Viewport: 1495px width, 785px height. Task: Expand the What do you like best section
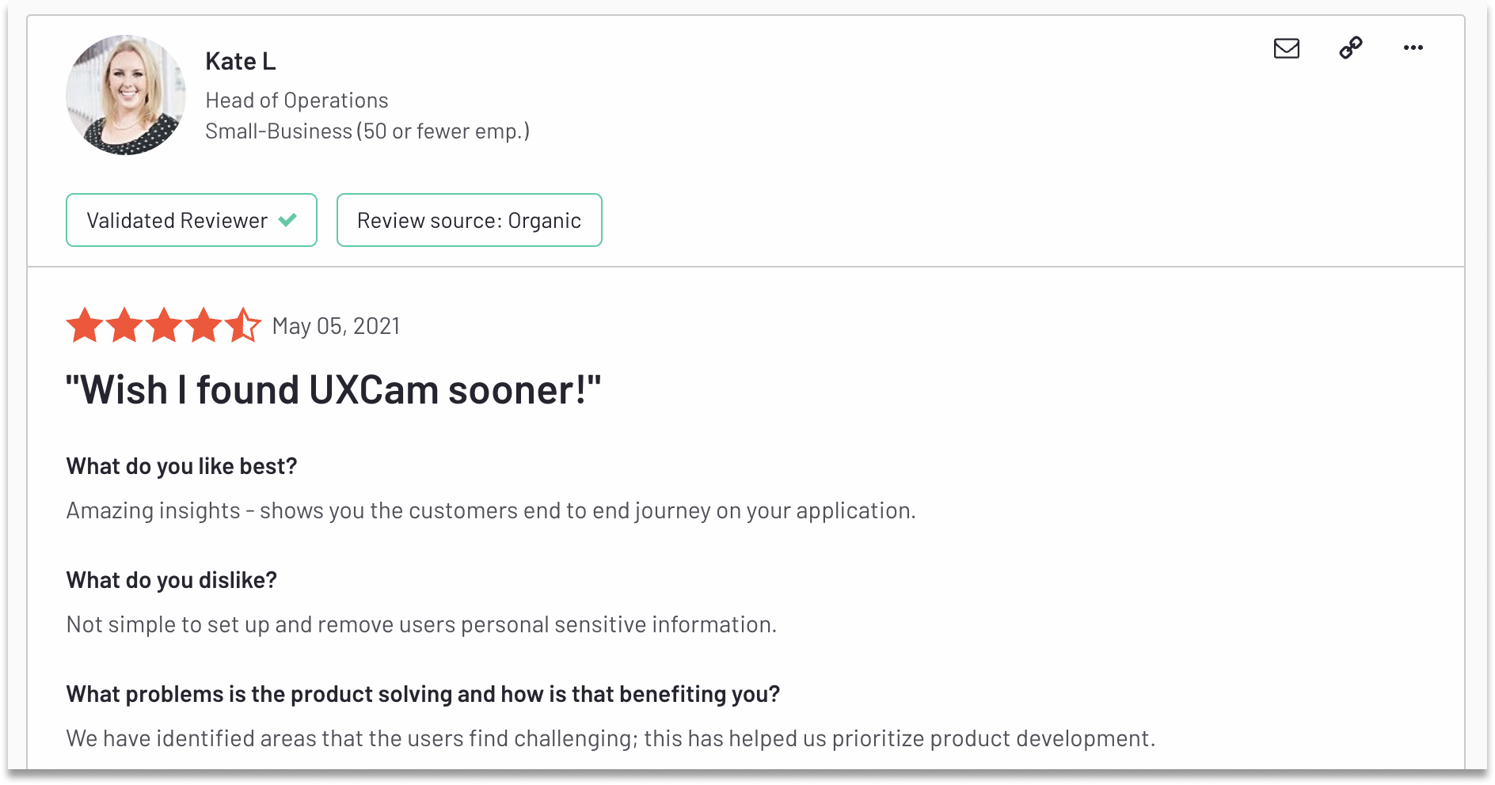point(181,466)
